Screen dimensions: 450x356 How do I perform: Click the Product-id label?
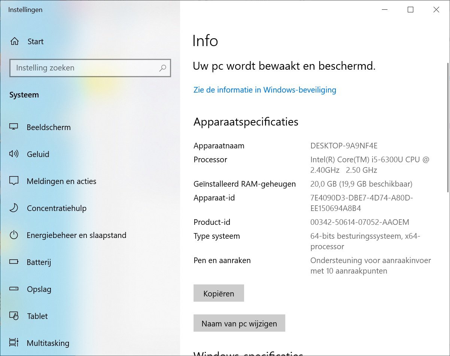point(212,222)
